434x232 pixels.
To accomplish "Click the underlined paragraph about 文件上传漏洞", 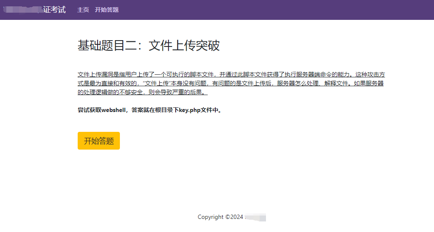I will (x=231, y=83).
